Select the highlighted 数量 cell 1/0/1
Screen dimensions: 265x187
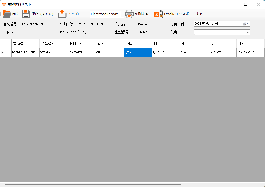click(x=138, y=52)
